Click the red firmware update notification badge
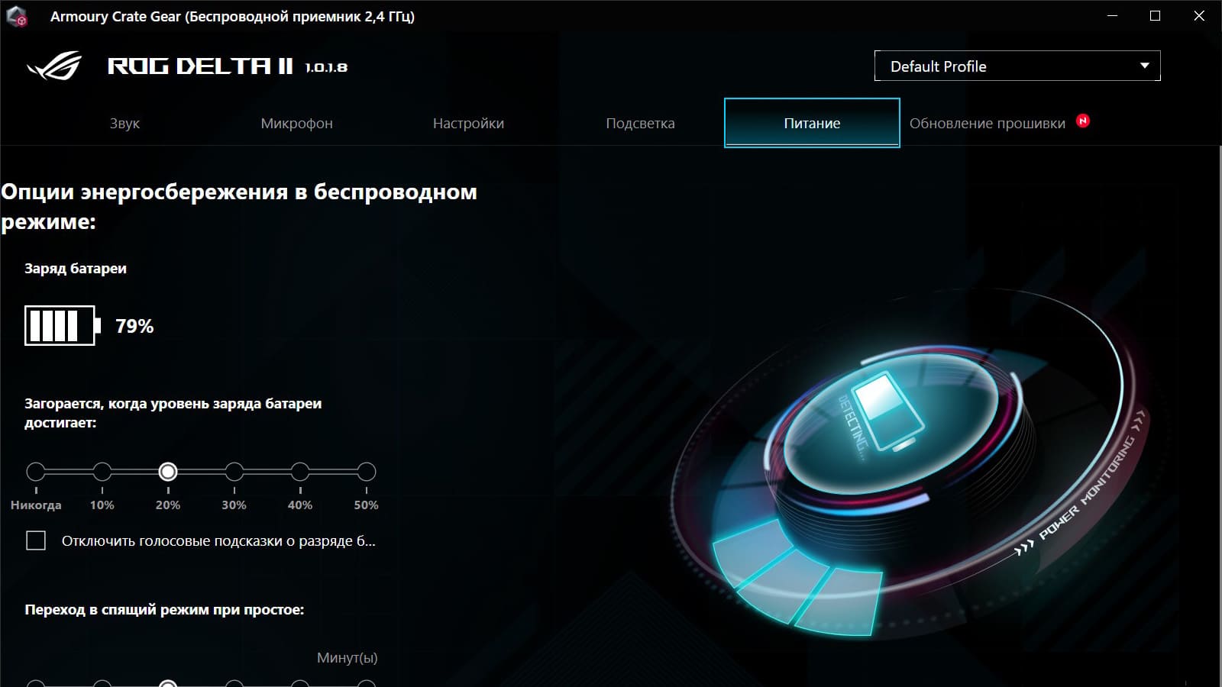This screenshot has height=687, width=1222. 1083,121
